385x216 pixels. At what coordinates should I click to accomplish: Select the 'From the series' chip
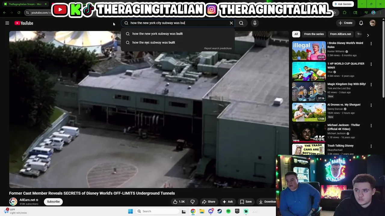tap(314, 34)
